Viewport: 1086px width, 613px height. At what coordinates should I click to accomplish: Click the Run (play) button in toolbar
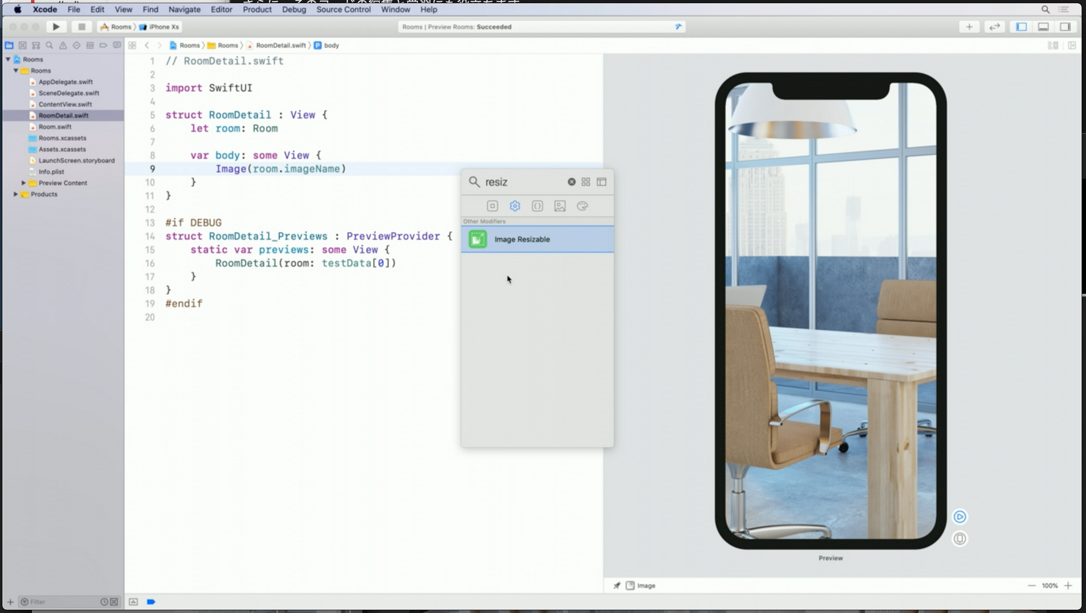pos(56,27)
